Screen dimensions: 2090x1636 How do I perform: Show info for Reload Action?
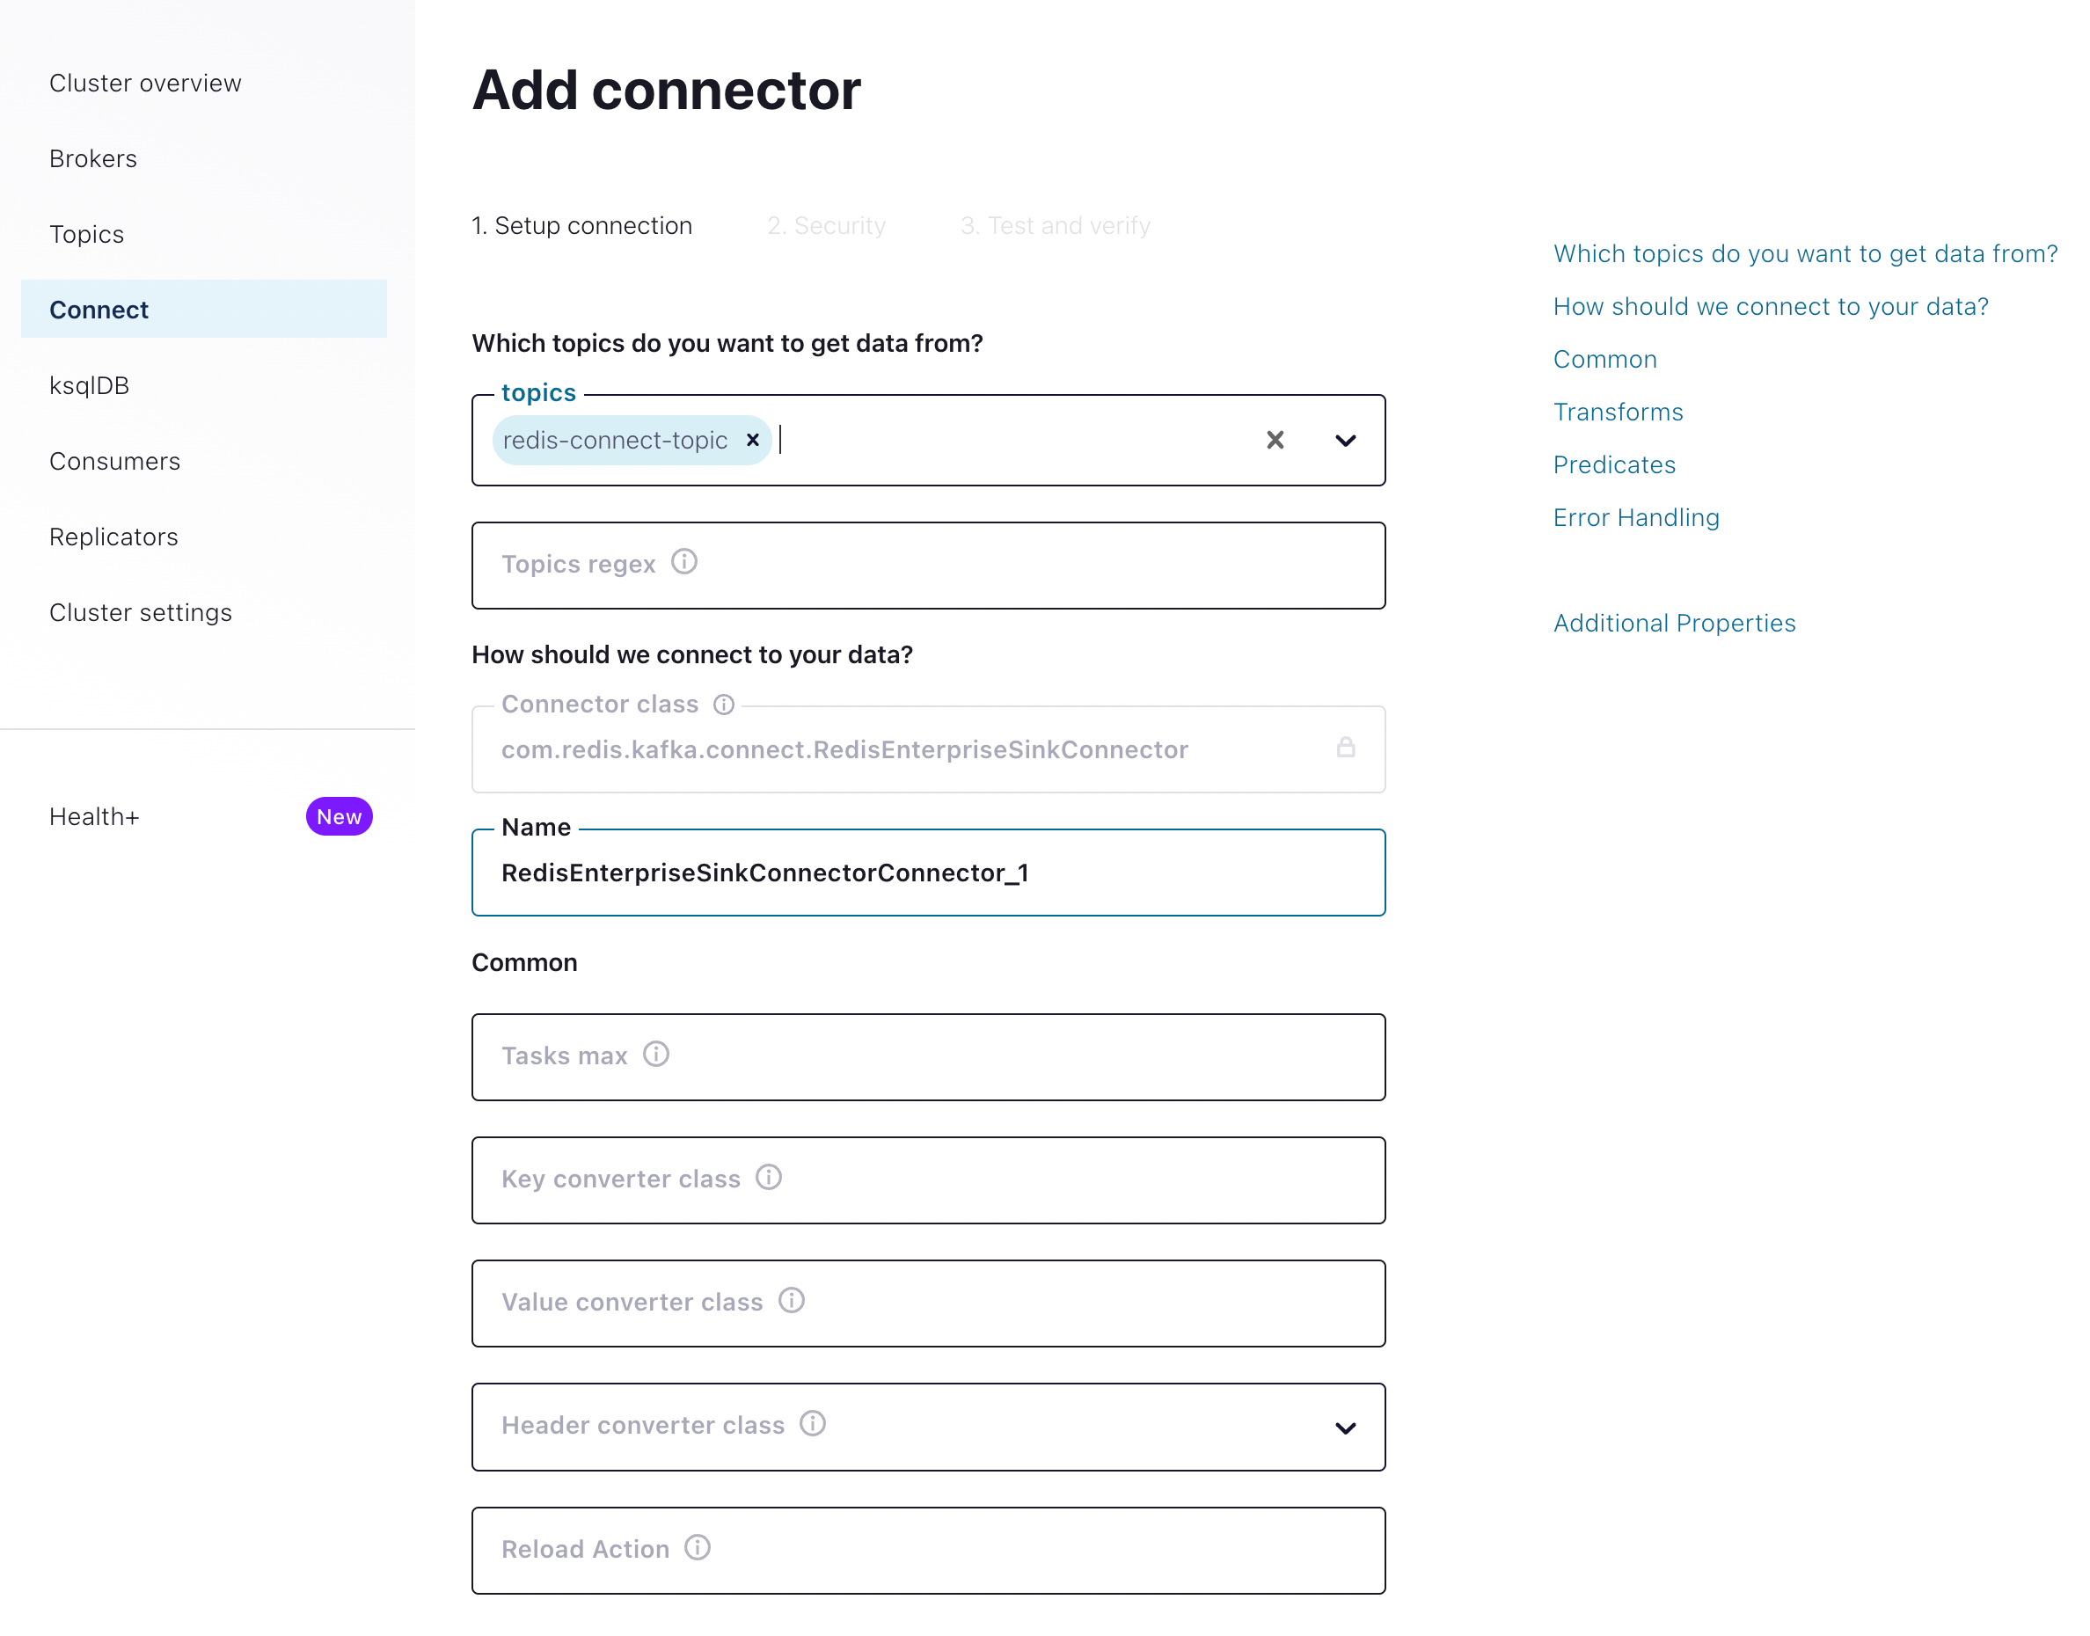[x=698, y=1548]
